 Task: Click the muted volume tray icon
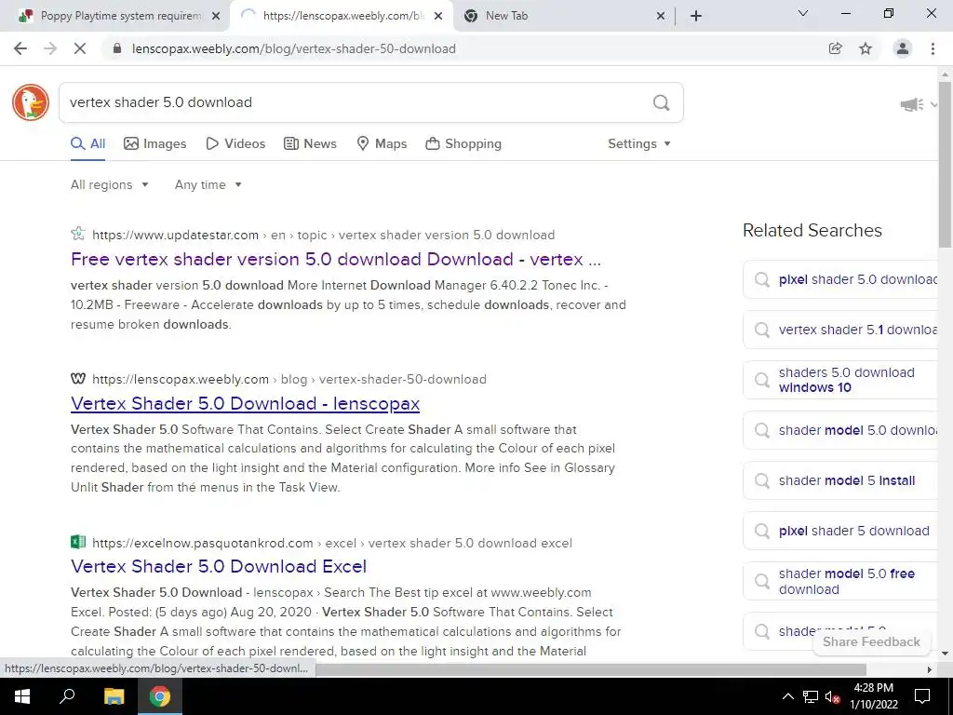[x=832, y=696]
